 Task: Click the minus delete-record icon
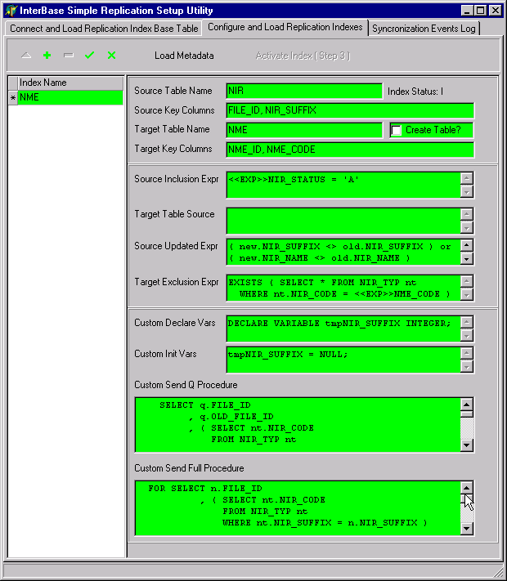pos(69,56)
